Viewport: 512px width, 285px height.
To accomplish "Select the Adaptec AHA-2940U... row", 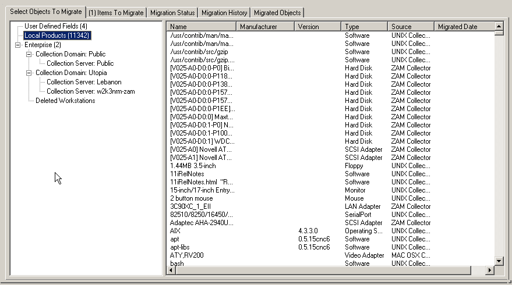I will pyautogui.click(x=330, y=223).
